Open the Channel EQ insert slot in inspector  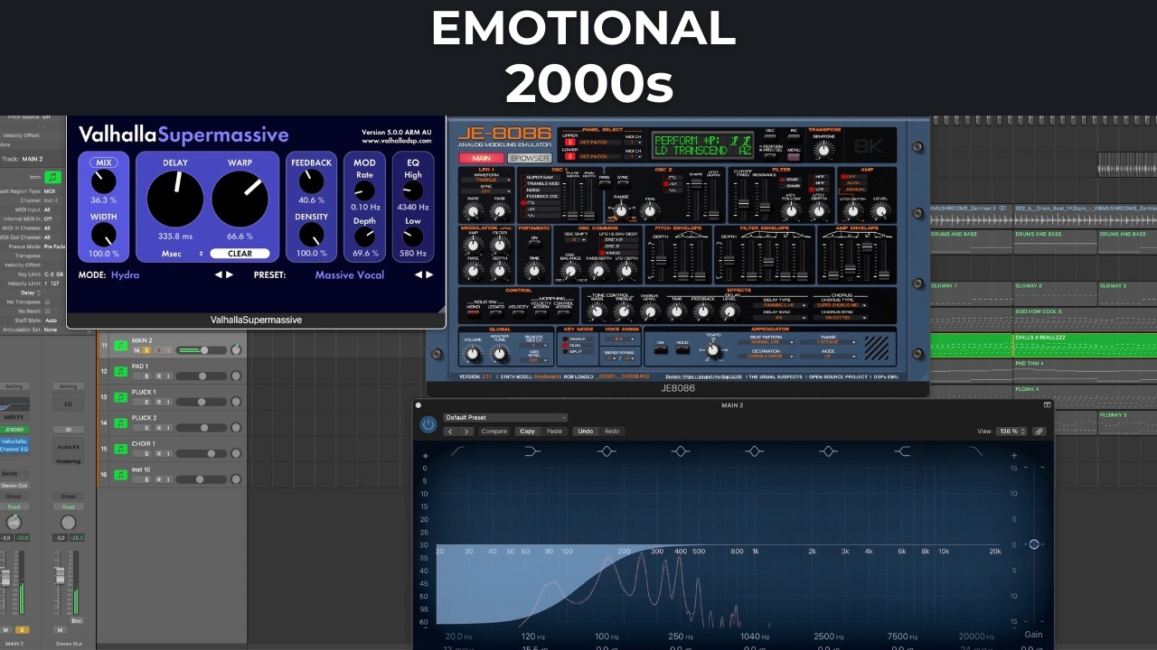[15, 449]
